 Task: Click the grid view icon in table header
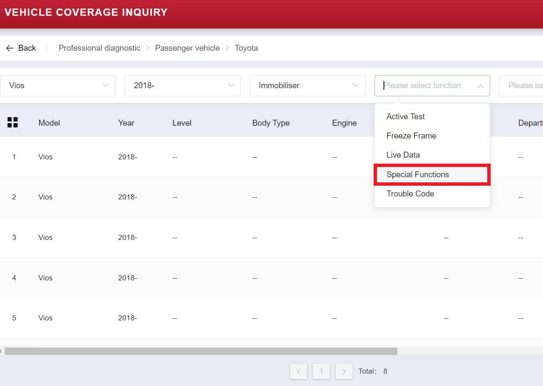click(13, 123)
